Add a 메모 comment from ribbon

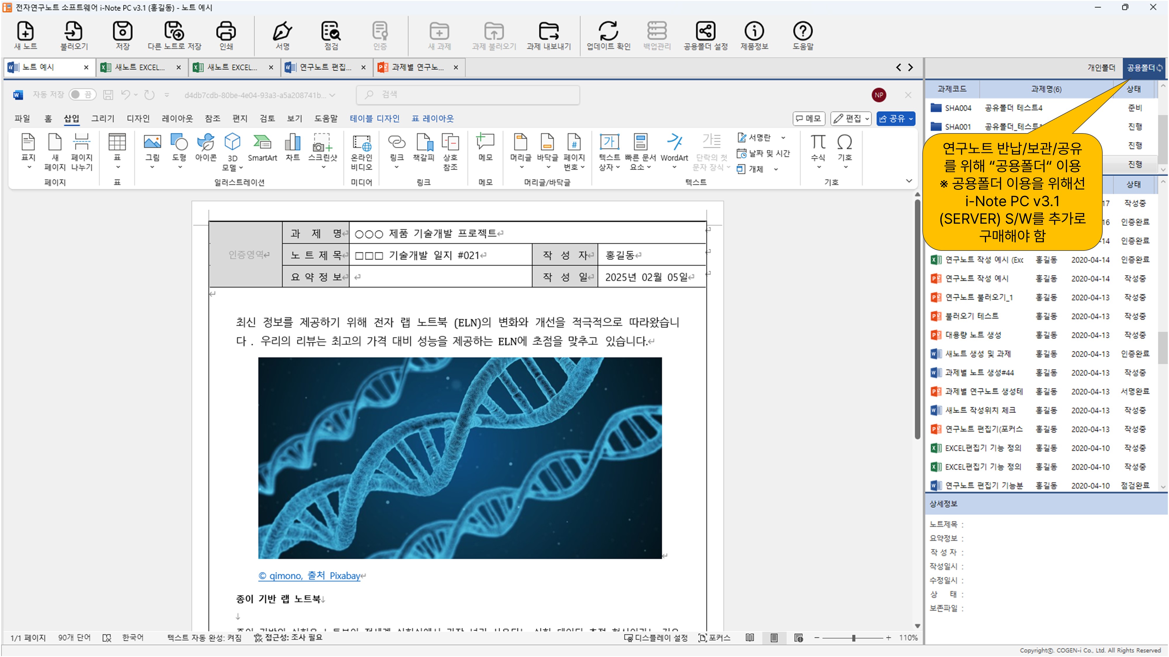[485, 148]
